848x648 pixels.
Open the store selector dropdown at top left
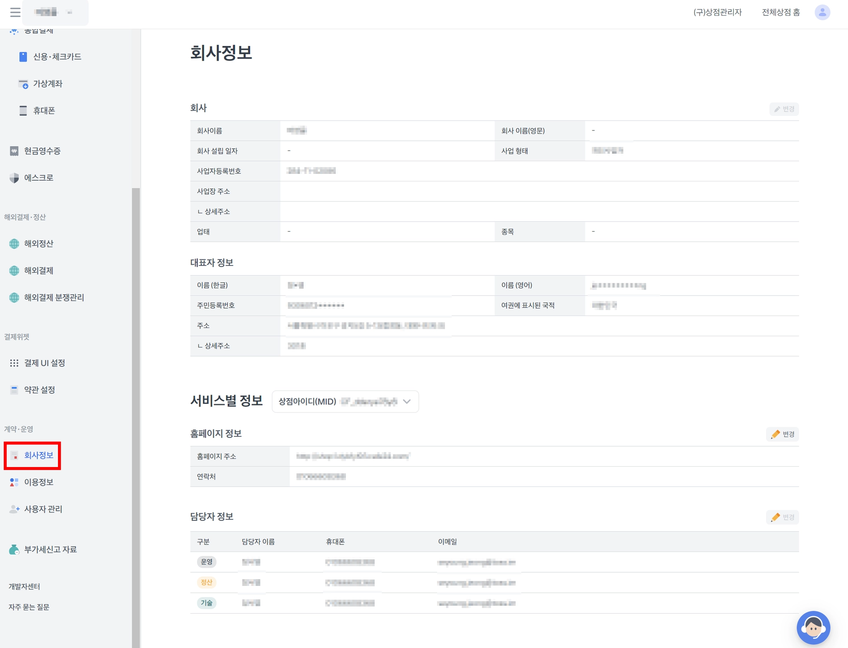[55, 12]
